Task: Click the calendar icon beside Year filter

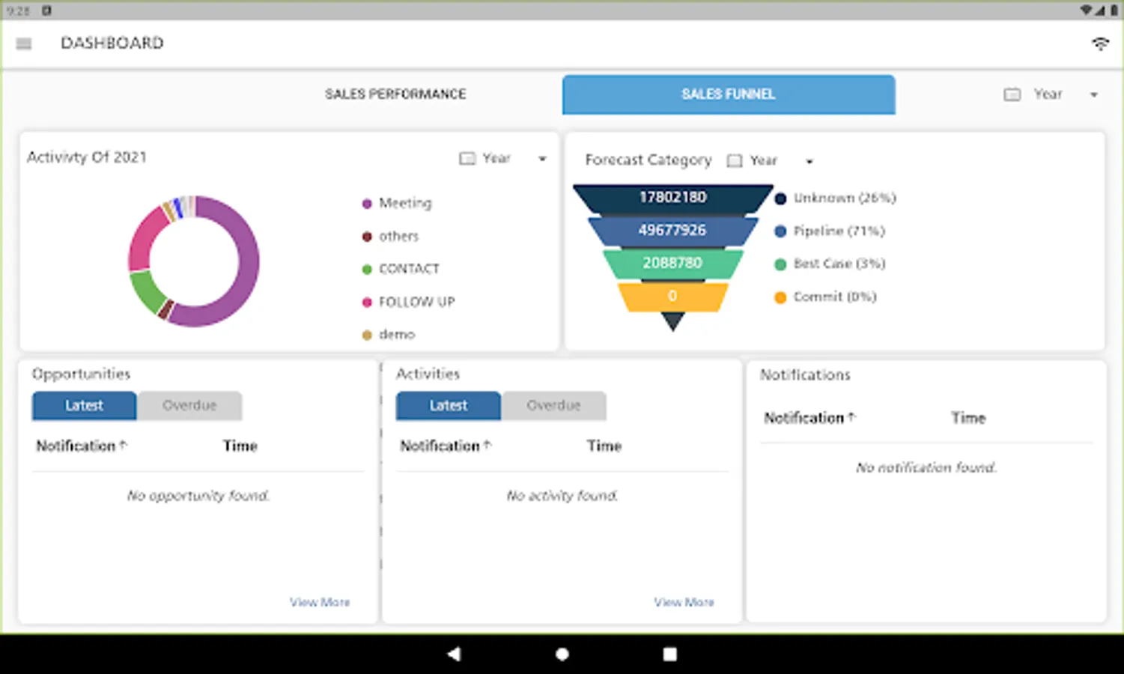Action: tap(1011, 94)
